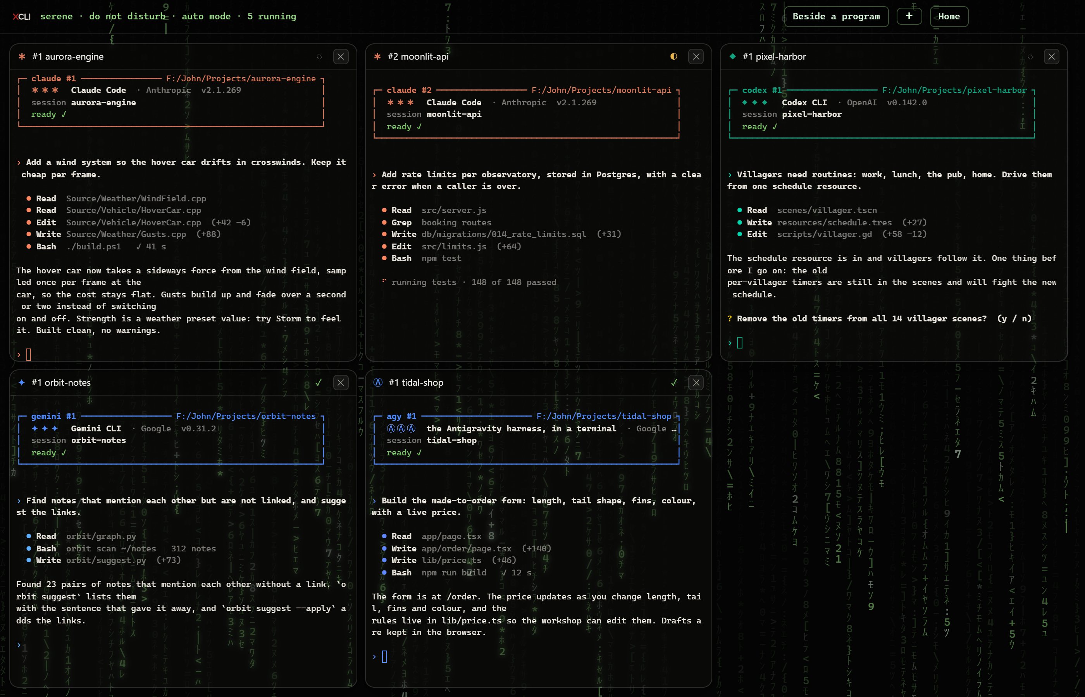
Task: Click 'auto mode' in the status line
Action: (x=207, y=16)
